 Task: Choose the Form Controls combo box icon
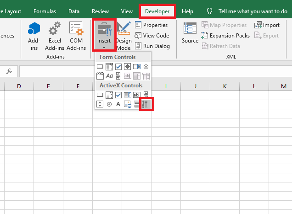[109, 67]
